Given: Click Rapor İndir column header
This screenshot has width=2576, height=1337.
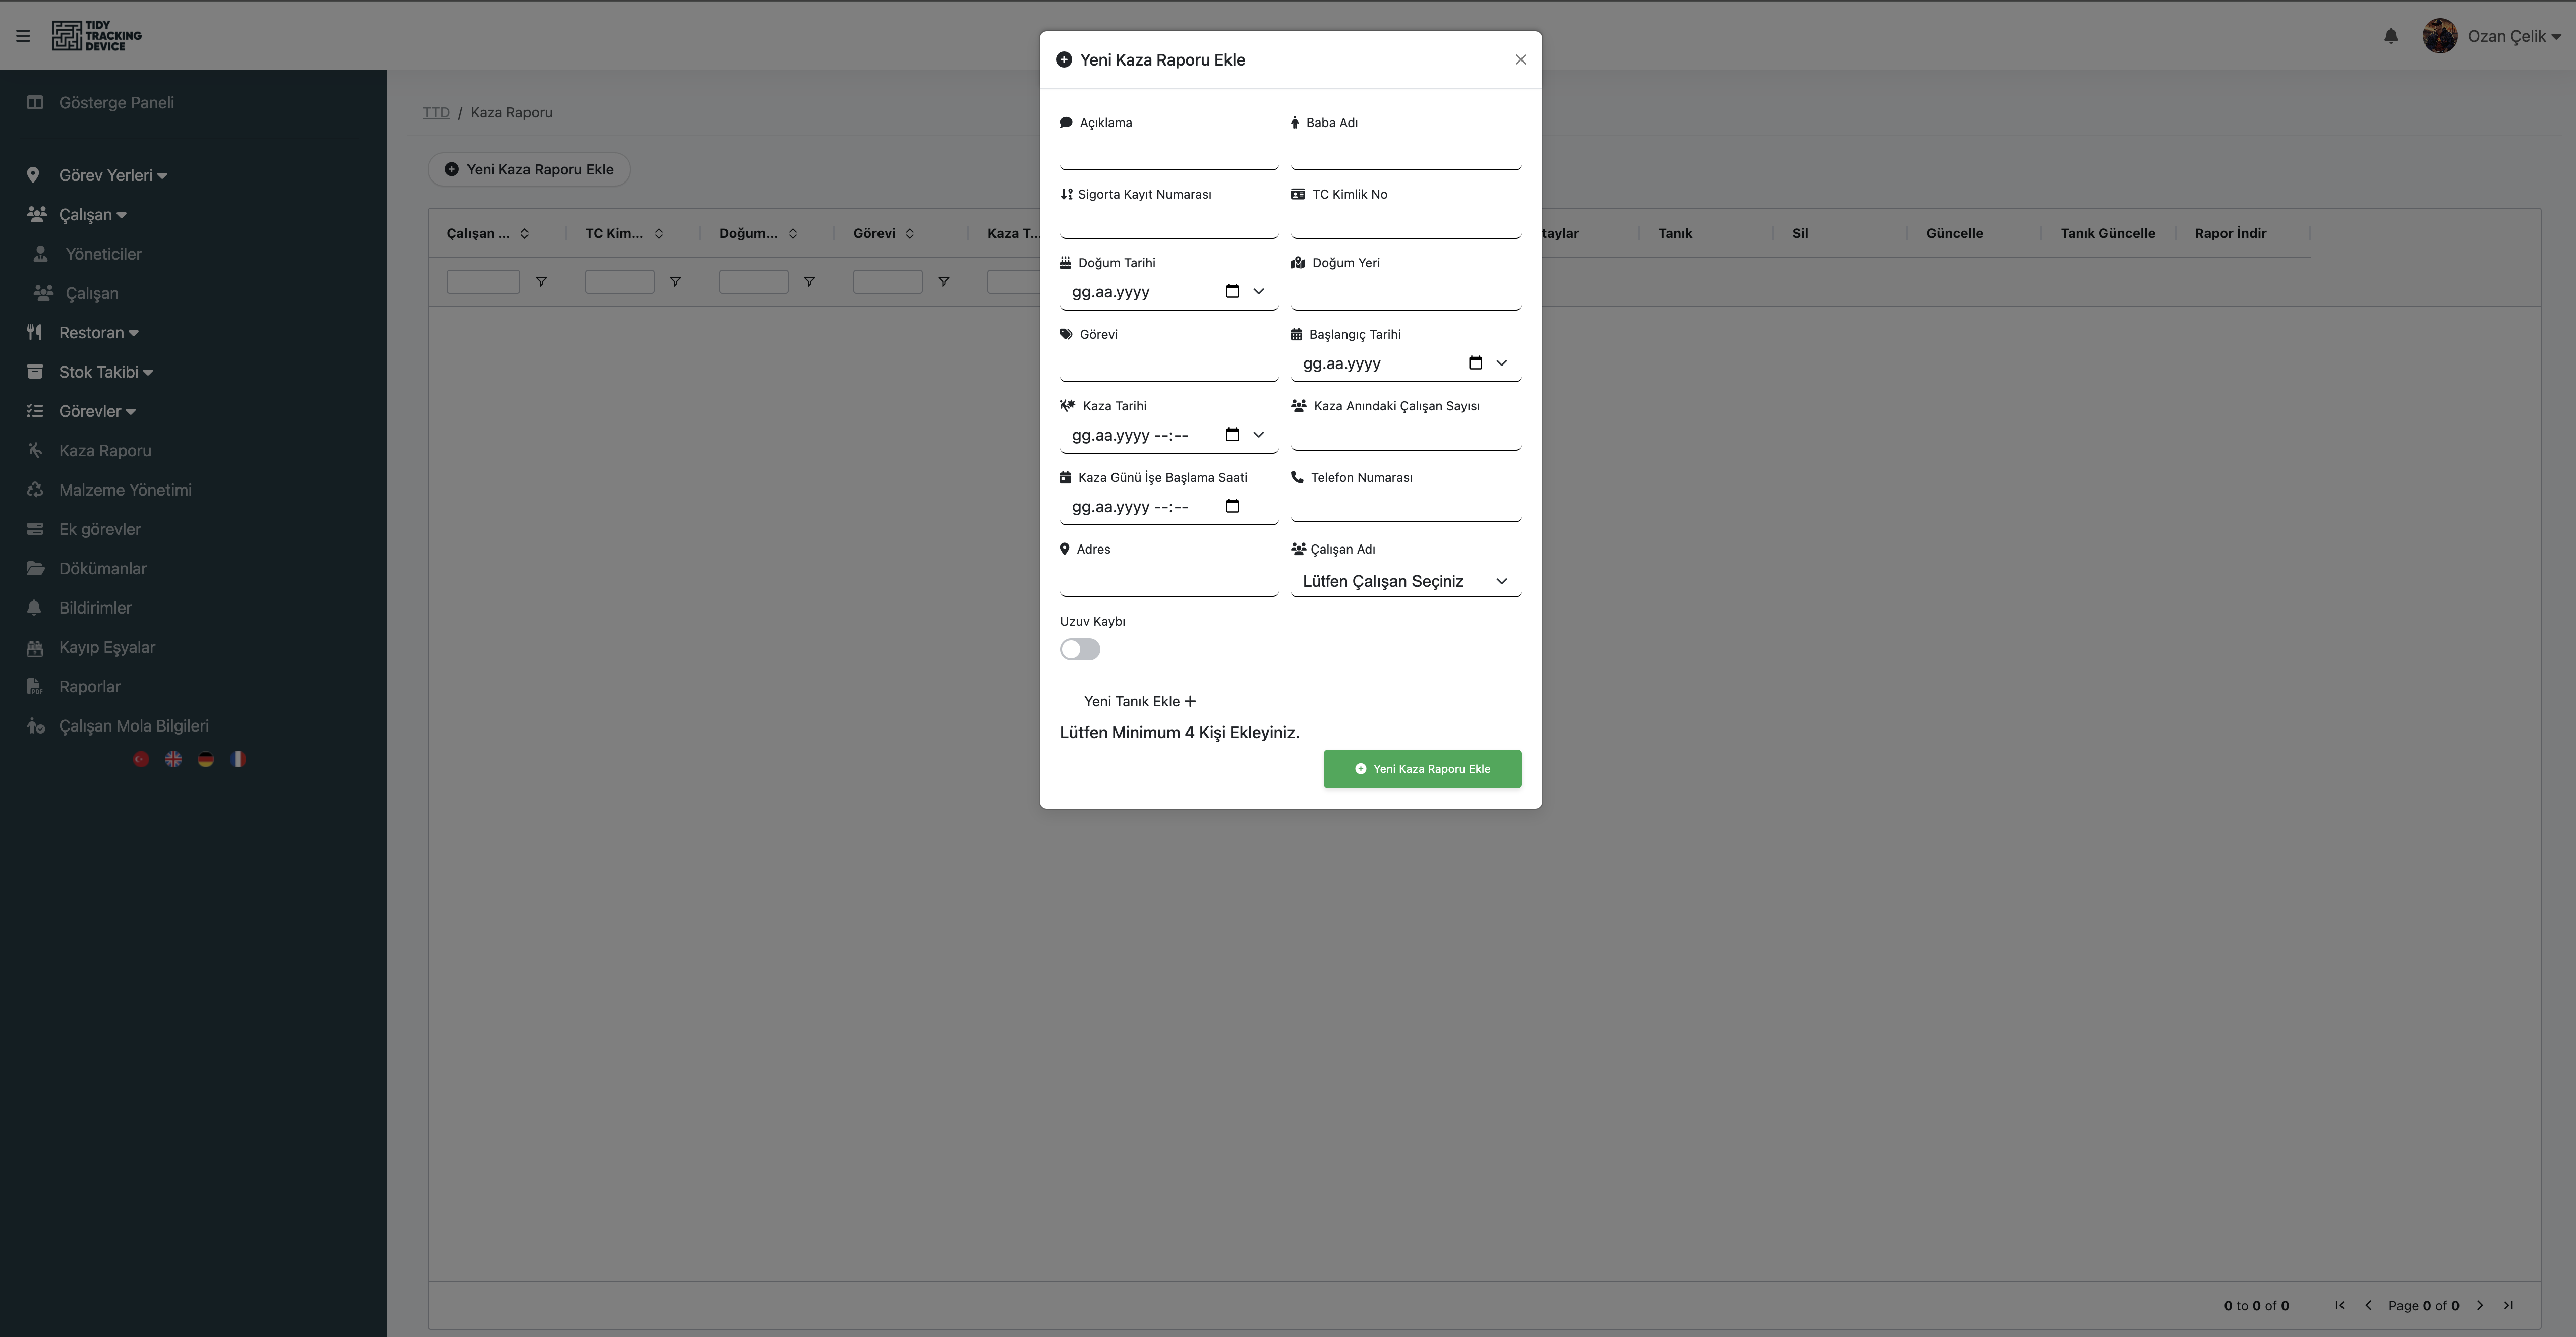Looking at the screenshot, I should coord(2230,234).
